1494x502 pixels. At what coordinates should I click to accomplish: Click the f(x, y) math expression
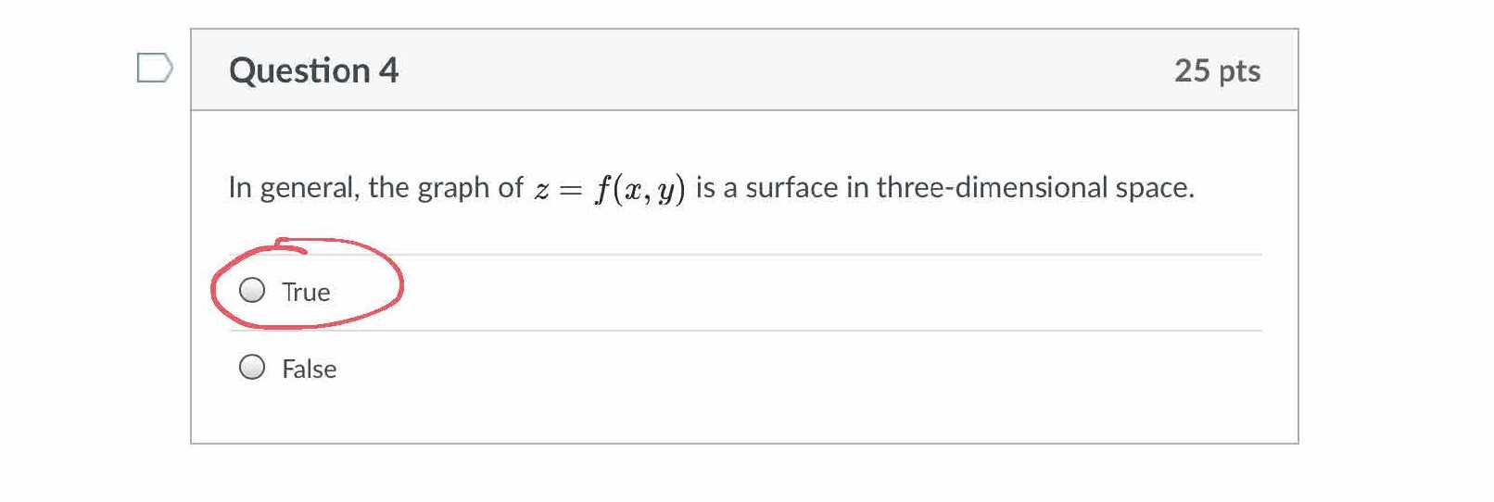coord(639,189)
